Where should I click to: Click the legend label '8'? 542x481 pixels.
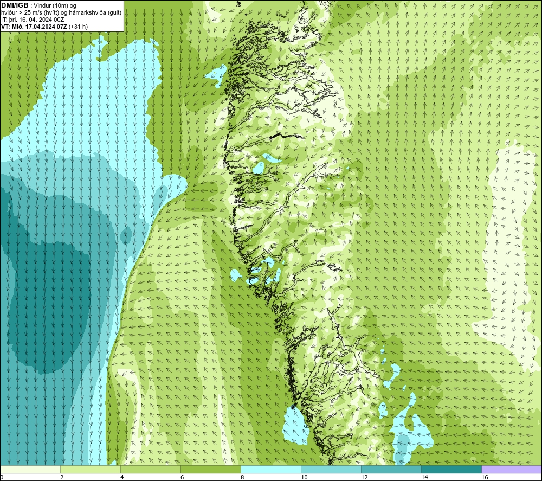coord(242,478)
